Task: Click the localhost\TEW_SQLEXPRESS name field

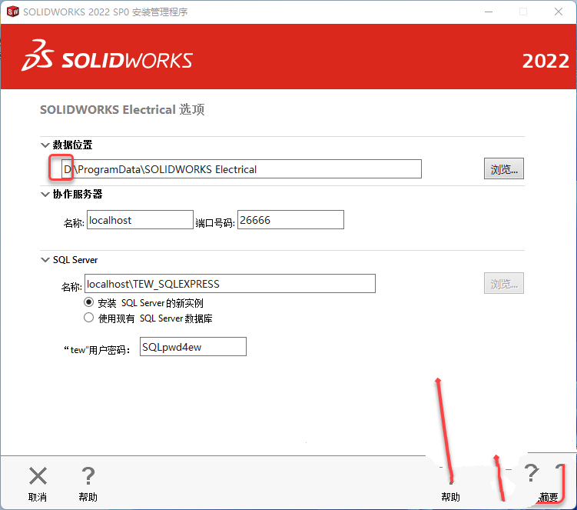Action: (x=230, y=284)
